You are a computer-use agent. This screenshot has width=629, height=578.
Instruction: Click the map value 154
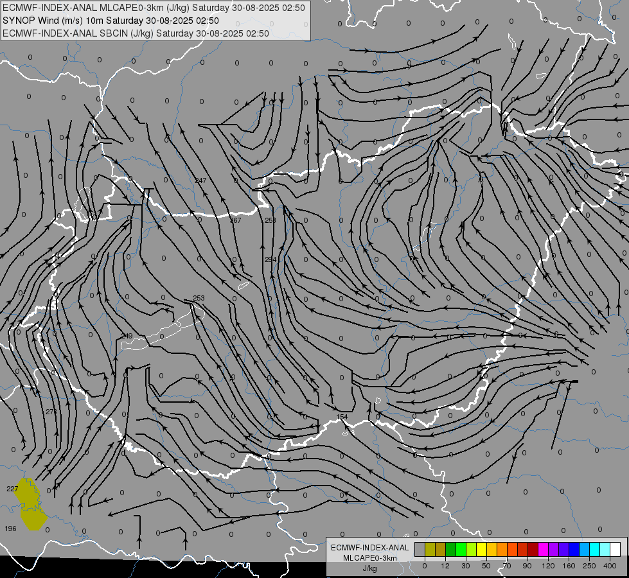(342, 417)
